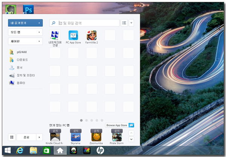Go to the third page dot

coord(92,120)
